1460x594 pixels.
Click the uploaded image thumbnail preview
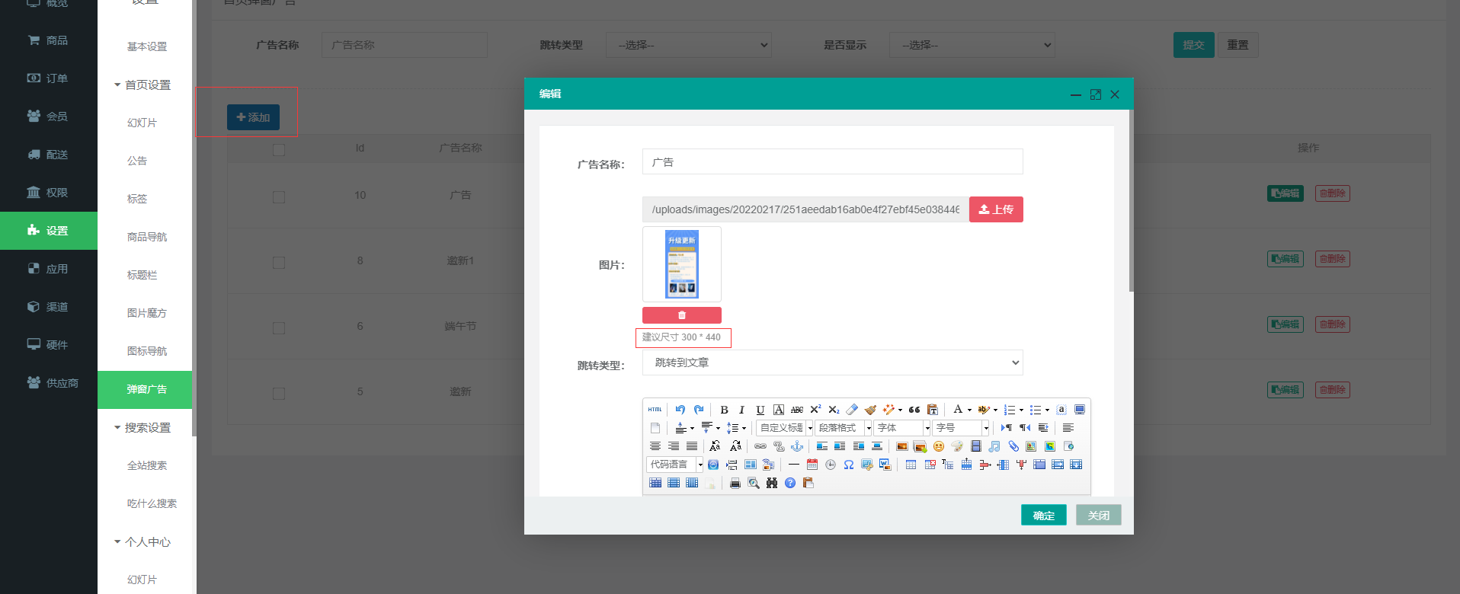[x=682, y=264]
